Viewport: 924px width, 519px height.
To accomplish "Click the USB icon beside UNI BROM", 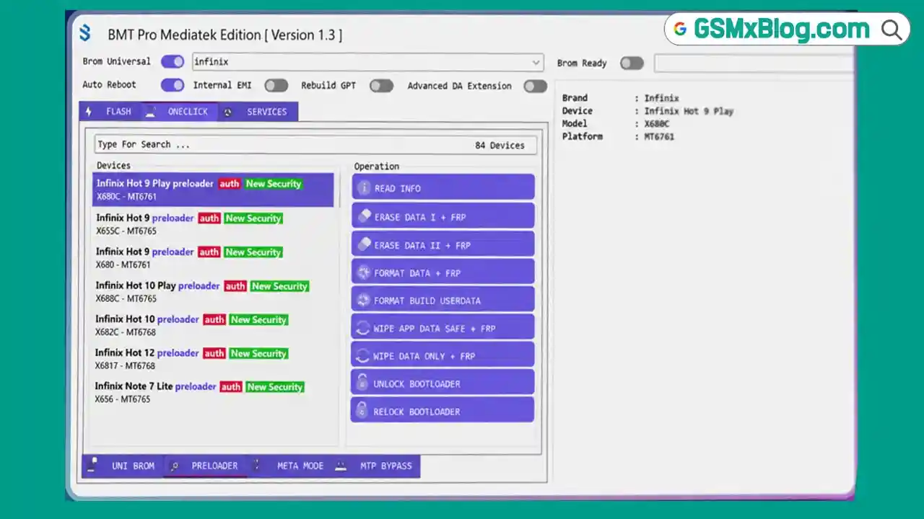I will 92,466.
